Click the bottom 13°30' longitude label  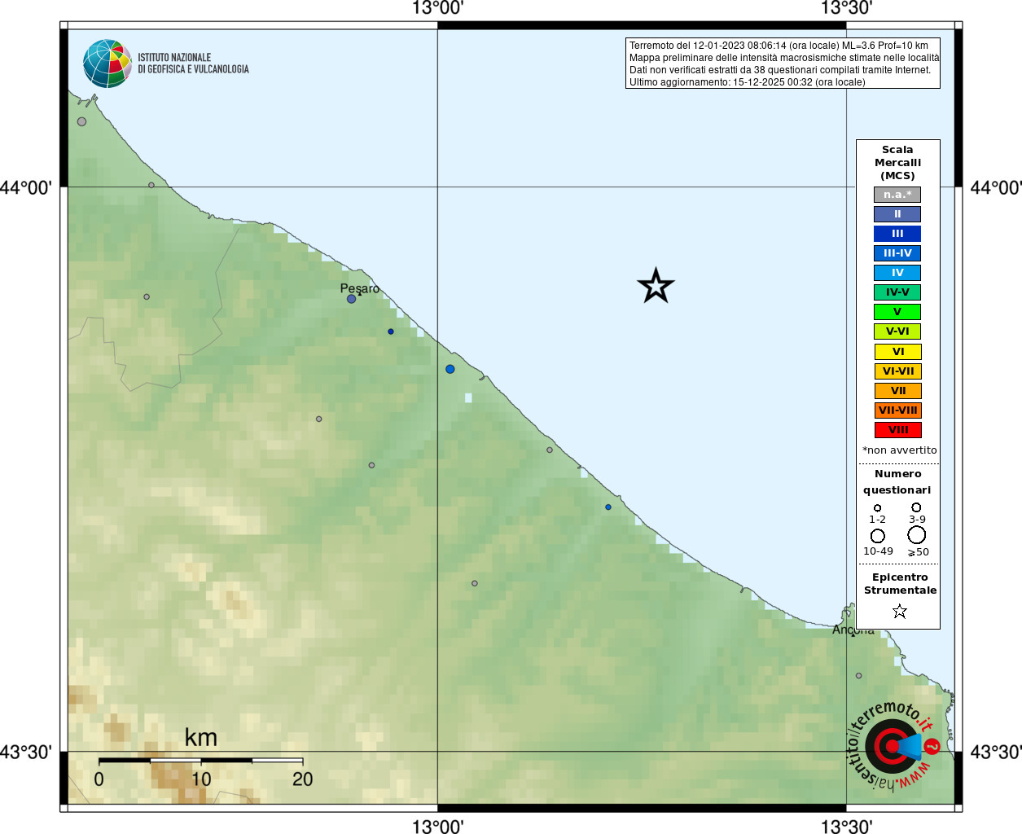846,826
